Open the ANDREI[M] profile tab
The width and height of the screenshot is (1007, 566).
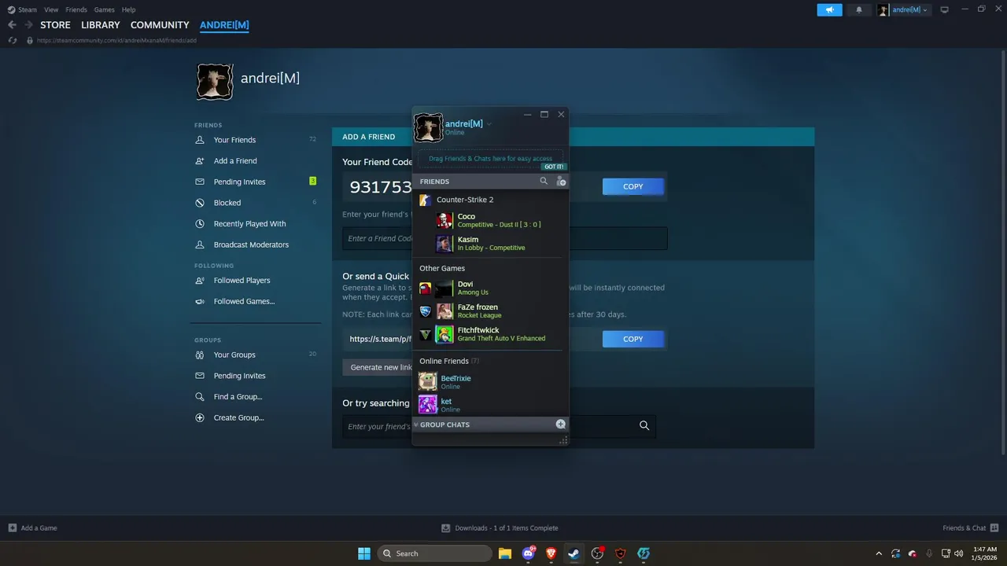[224, 25]
